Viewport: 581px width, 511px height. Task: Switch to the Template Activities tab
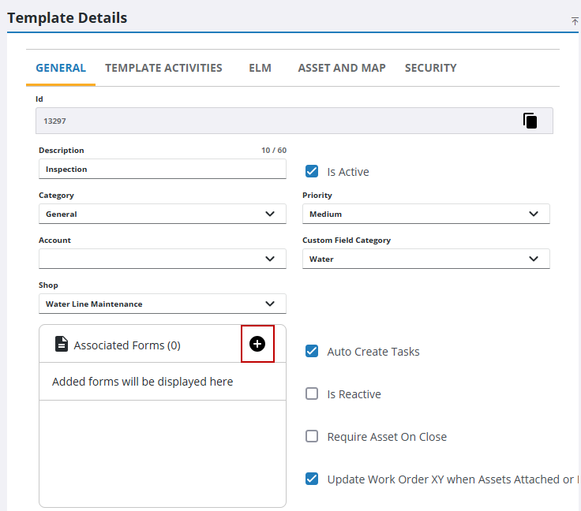pyautogui.click(x=163, y=68)
